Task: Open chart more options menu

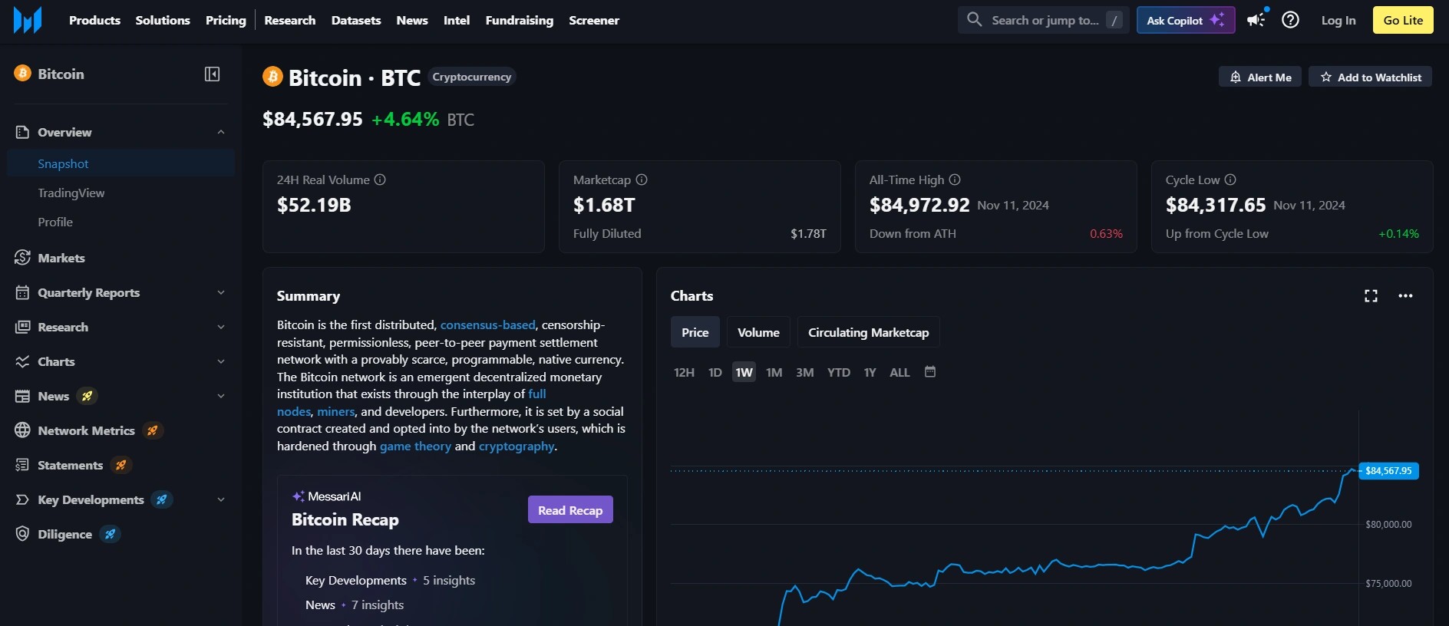Action: point(1405,296)
